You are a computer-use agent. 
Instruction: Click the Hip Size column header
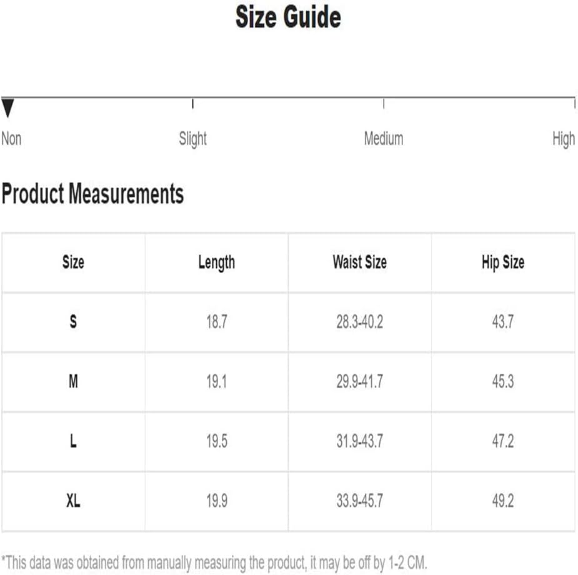(x=503, y=262)
